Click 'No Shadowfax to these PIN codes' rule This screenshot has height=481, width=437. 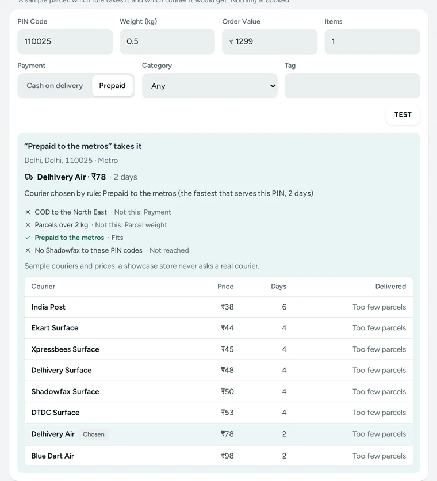pyautogui.click(x=89, y=250)
